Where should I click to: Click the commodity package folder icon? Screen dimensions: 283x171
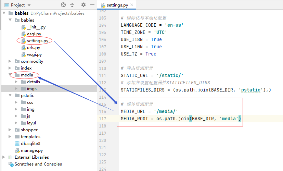point(17,61)
